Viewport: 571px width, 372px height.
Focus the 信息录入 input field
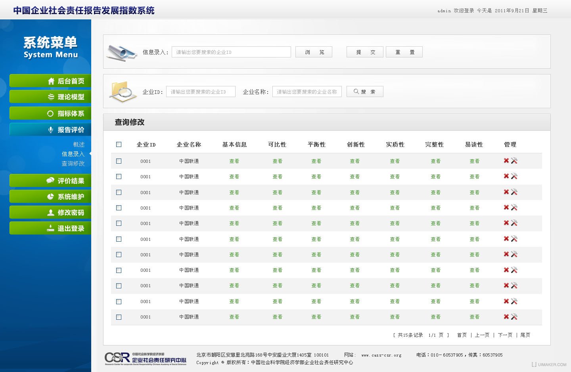tap(231, 52)
